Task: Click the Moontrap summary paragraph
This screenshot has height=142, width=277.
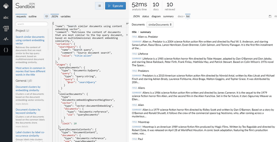Action: (204, 130)
